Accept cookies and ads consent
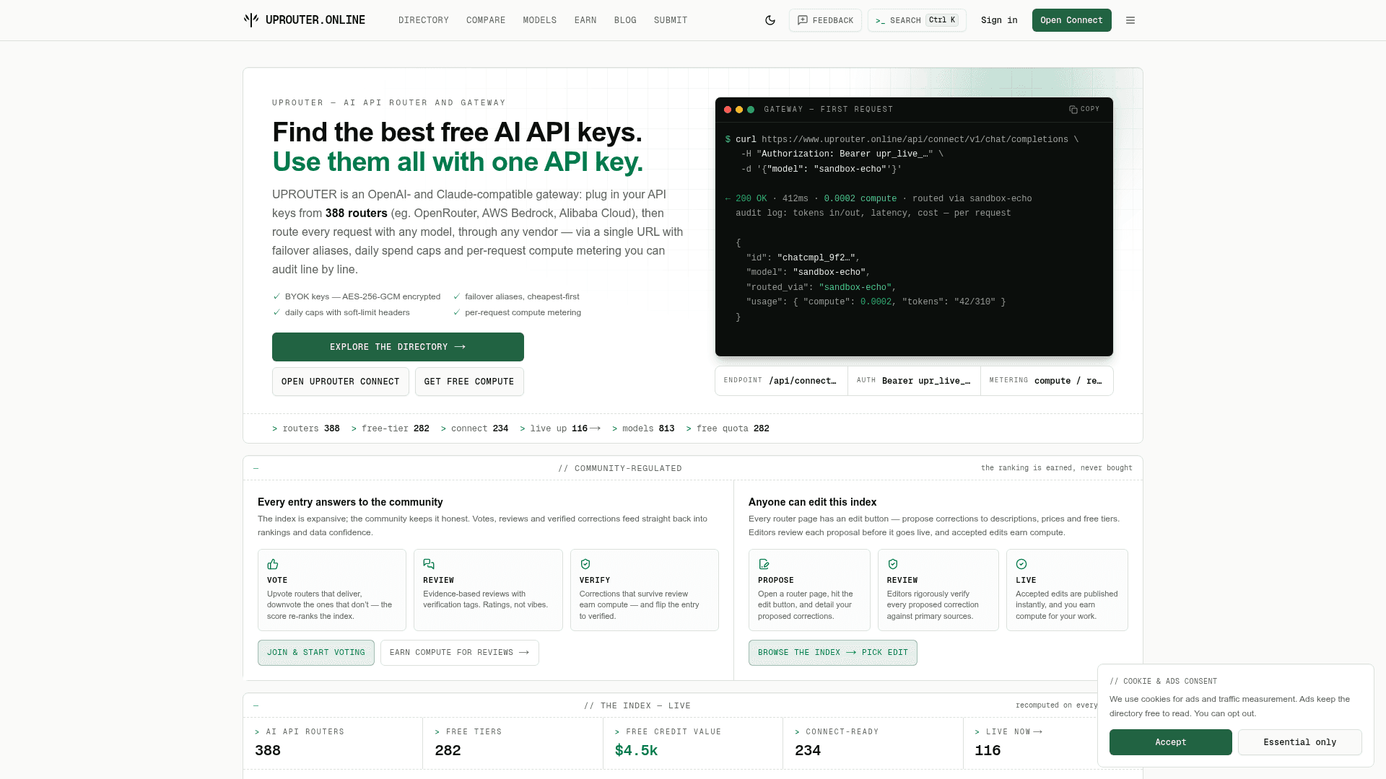Image resolution: width=1386 pixels, height=779 pixels. pyautogui.click(x=1171, y=742)
